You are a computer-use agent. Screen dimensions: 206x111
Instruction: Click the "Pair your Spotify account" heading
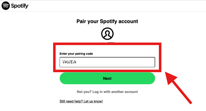point(107,21)
